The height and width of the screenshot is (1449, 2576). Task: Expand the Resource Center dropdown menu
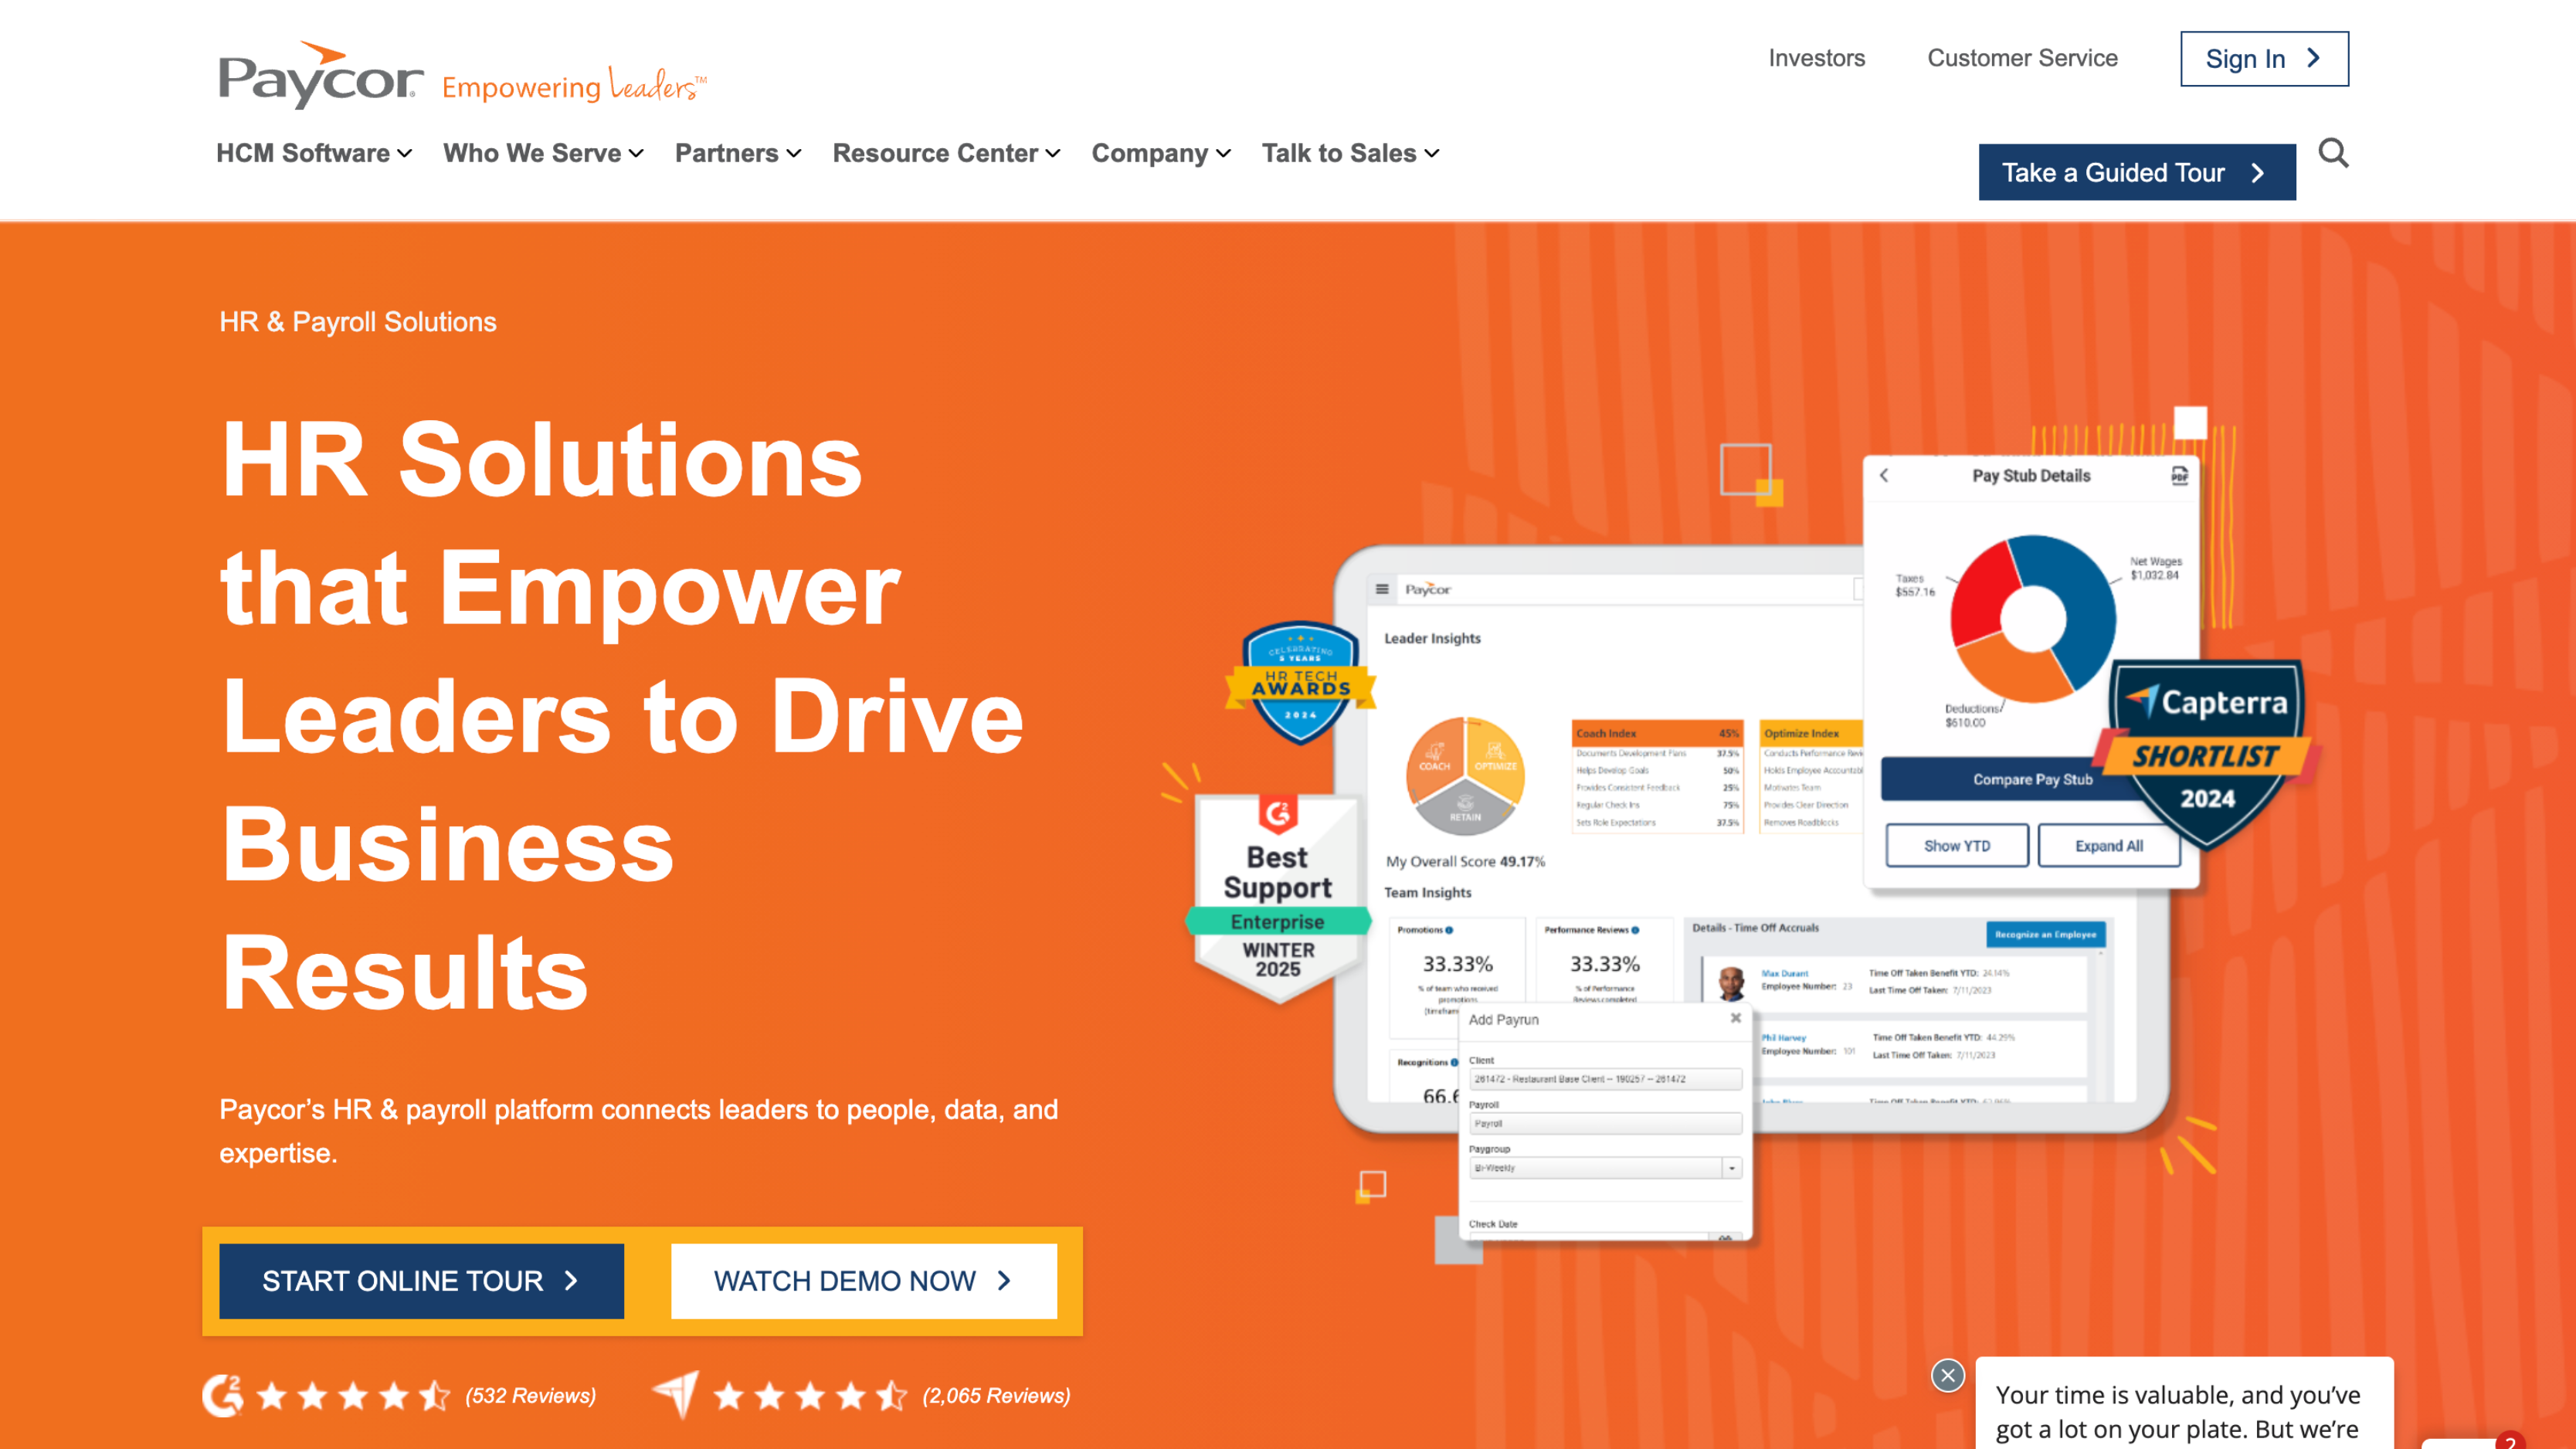tap(946, 154)
